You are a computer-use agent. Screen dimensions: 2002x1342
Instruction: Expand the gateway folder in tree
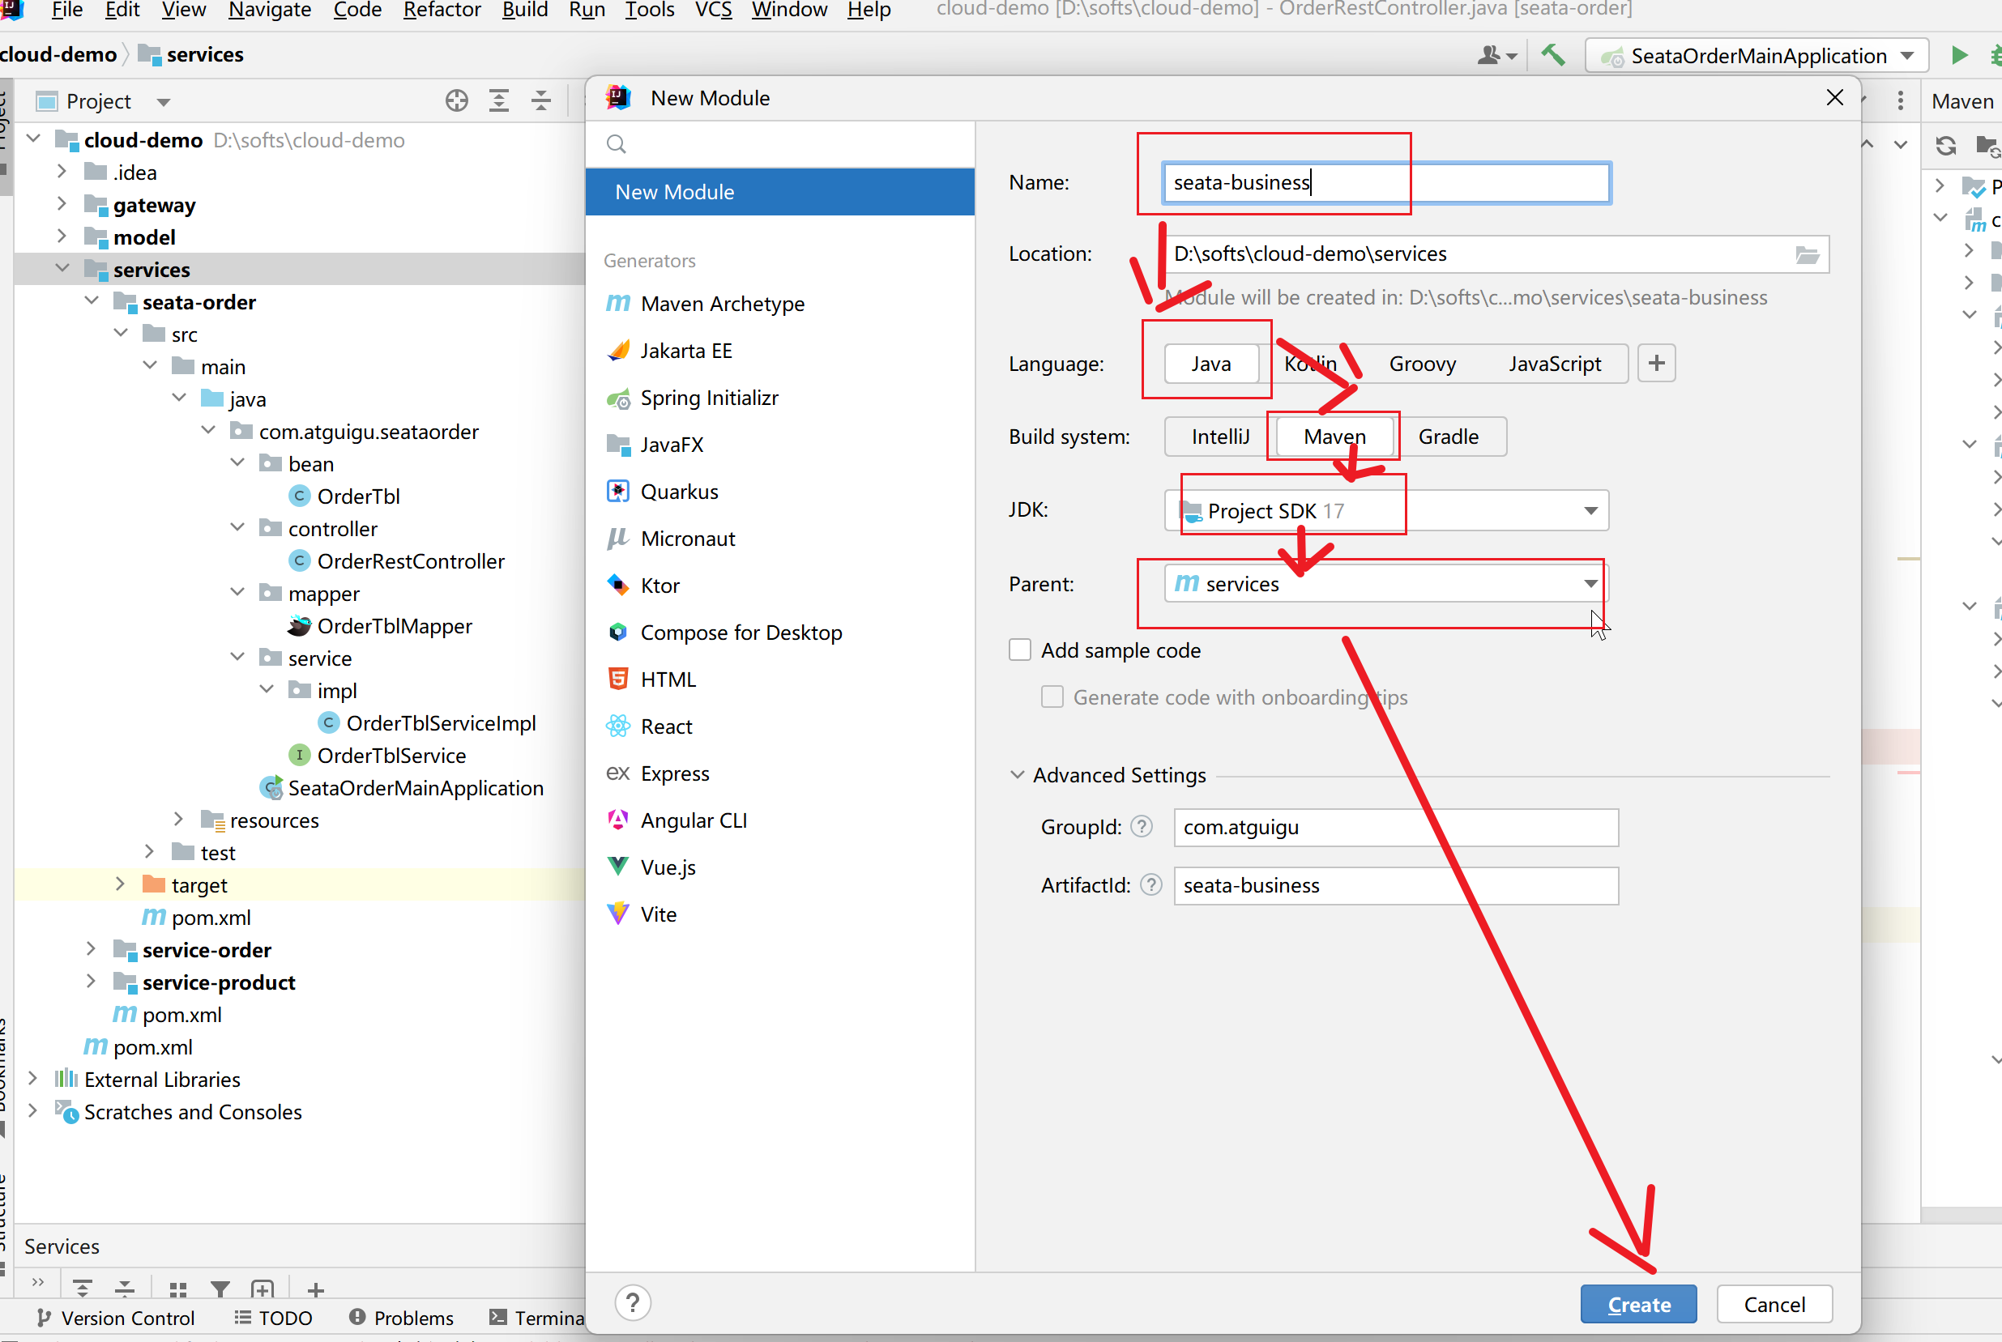pyautogui.click(x=61, y=205)
